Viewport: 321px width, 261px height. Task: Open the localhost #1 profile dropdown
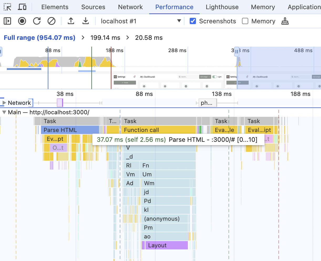(x=179, y=21)
